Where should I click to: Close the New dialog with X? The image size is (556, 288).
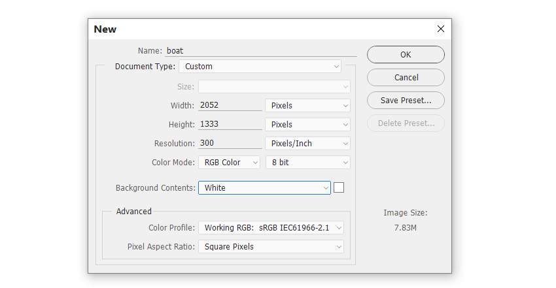tap(440, 29)
